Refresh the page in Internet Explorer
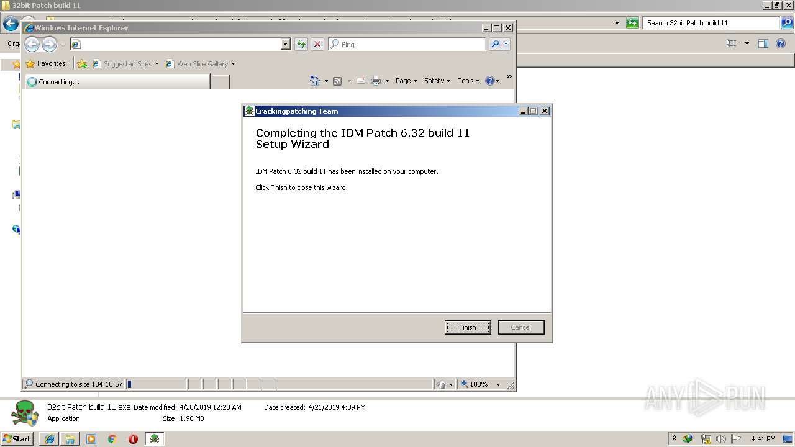Screen dimensions: 795x447 click(x=301, y=44)
